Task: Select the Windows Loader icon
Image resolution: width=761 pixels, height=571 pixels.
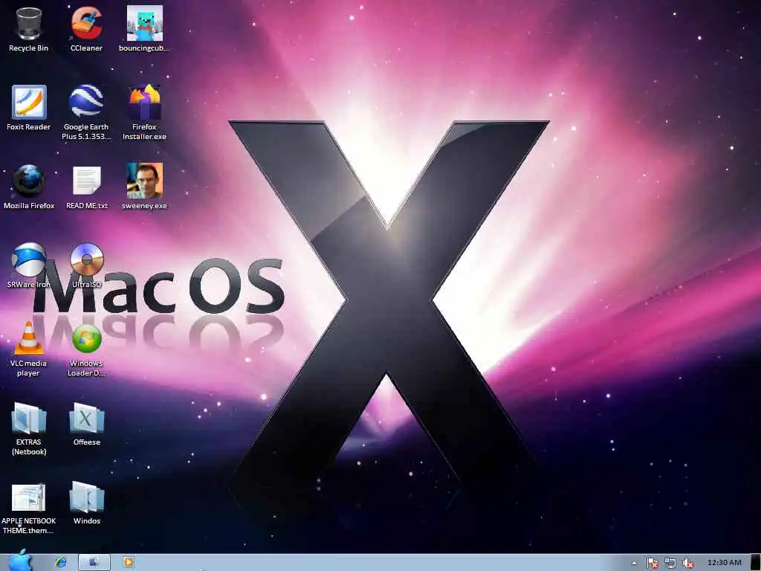Action: click(86, 349)
